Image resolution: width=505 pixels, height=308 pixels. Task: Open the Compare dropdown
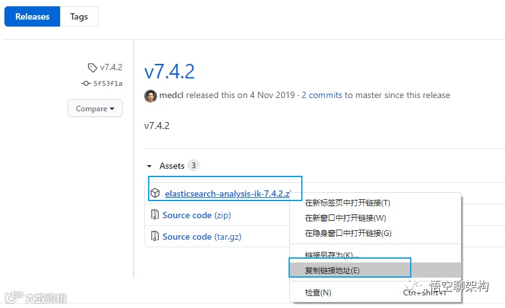[95, 108]
